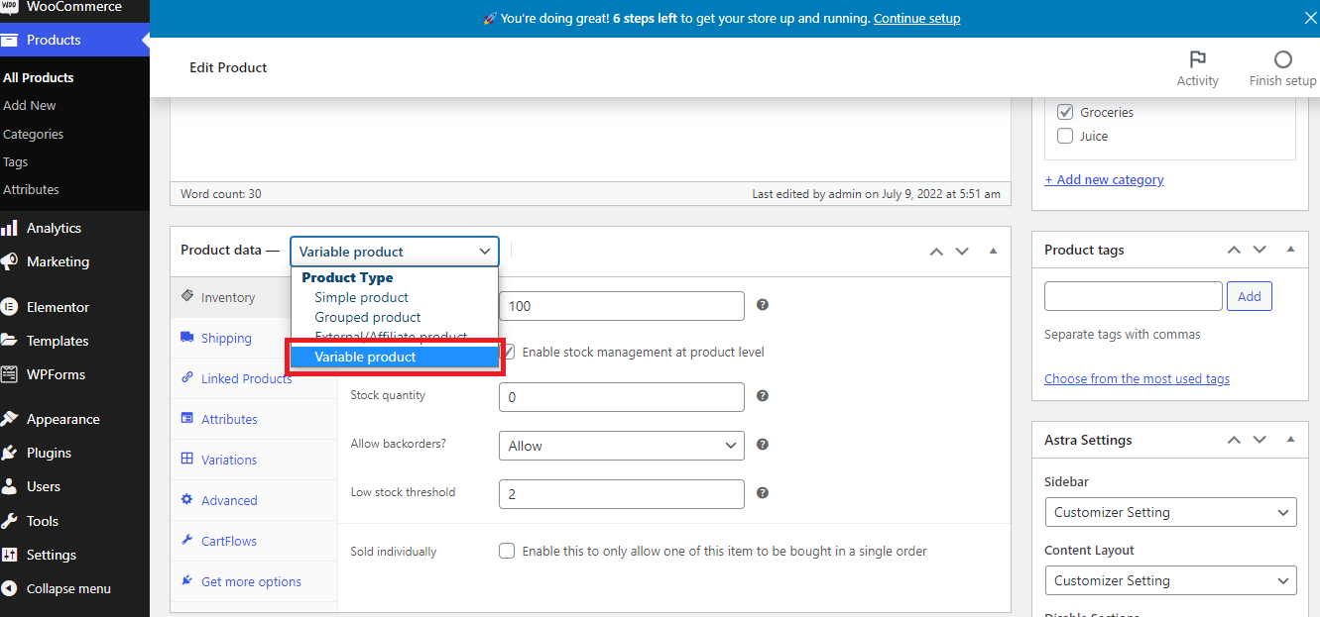Open the Allow backorders dropdown
Screen dimensions: 1320x617
click(x=621, y=446)
